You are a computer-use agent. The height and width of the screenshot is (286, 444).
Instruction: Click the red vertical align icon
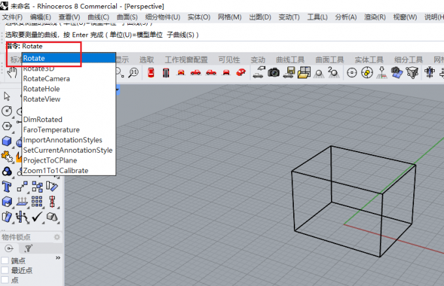coord(52,201)
